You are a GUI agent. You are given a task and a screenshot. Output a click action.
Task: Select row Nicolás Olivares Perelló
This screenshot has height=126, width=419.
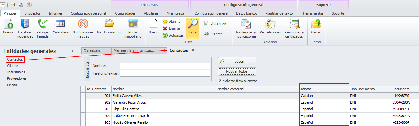tap(249, 122)
